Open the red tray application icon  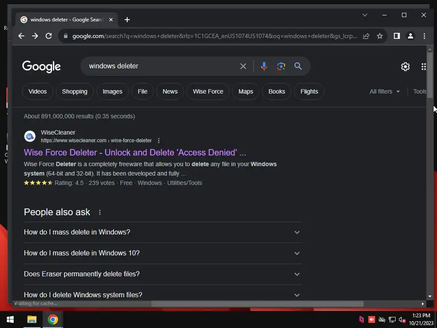pyautogui.click(x=372, y=319)
